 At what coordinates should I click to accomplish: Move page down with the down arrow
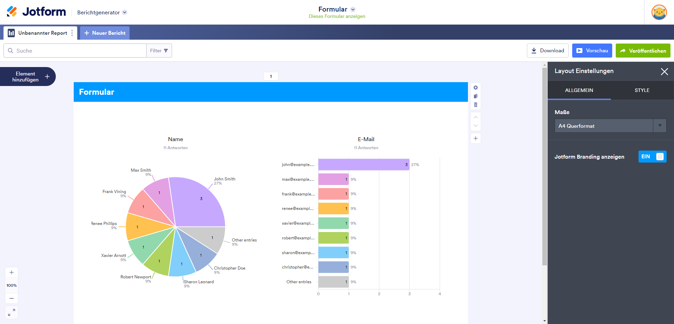click(476, 126)
